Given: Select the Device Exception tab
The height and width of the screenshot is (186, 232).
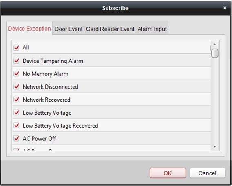Looking at the screenshot, I should 29,28.
